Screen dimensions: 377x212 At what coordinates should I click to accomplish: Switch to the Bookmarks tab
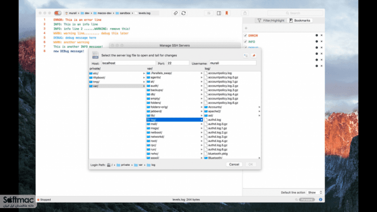click(300, 20)
